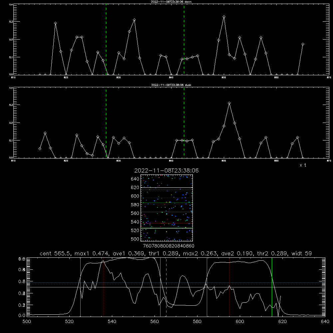Viewport: 333px width, 333px height.
Task: Click the '0.0' y-axis label of the bottom plot
Action: [x=22, y=316]
